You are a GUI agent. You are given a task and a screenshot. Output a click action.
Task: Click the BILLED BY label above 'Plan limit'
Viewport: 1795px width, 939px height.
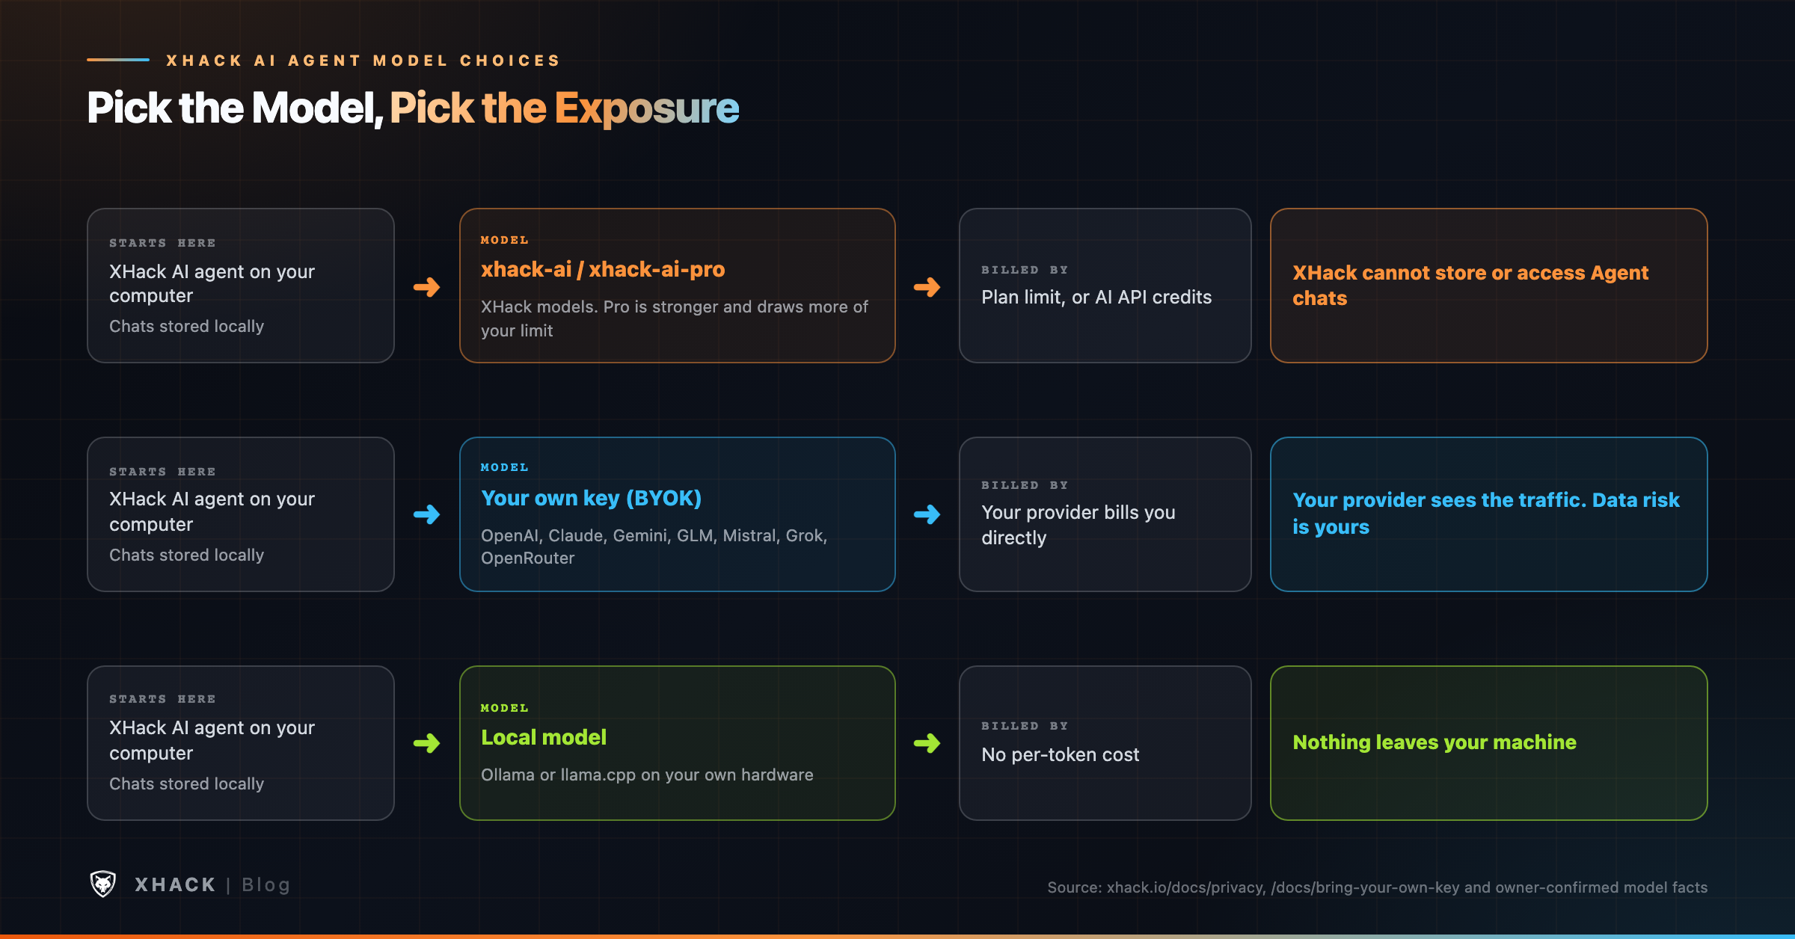click(1025, 270)
